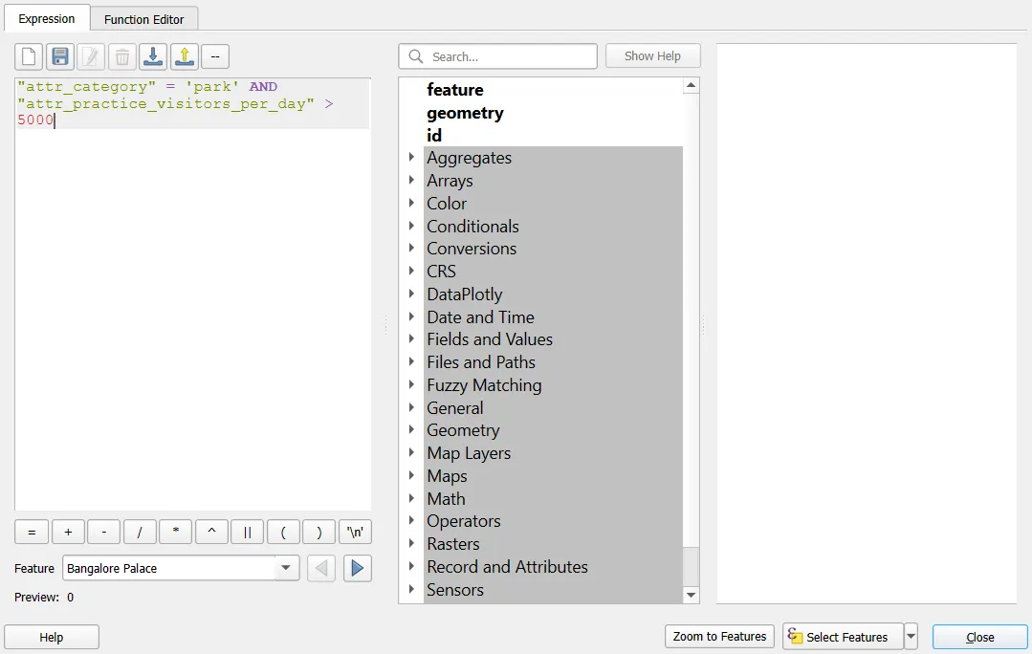Select the feature item in function list

tap(455, 90)
